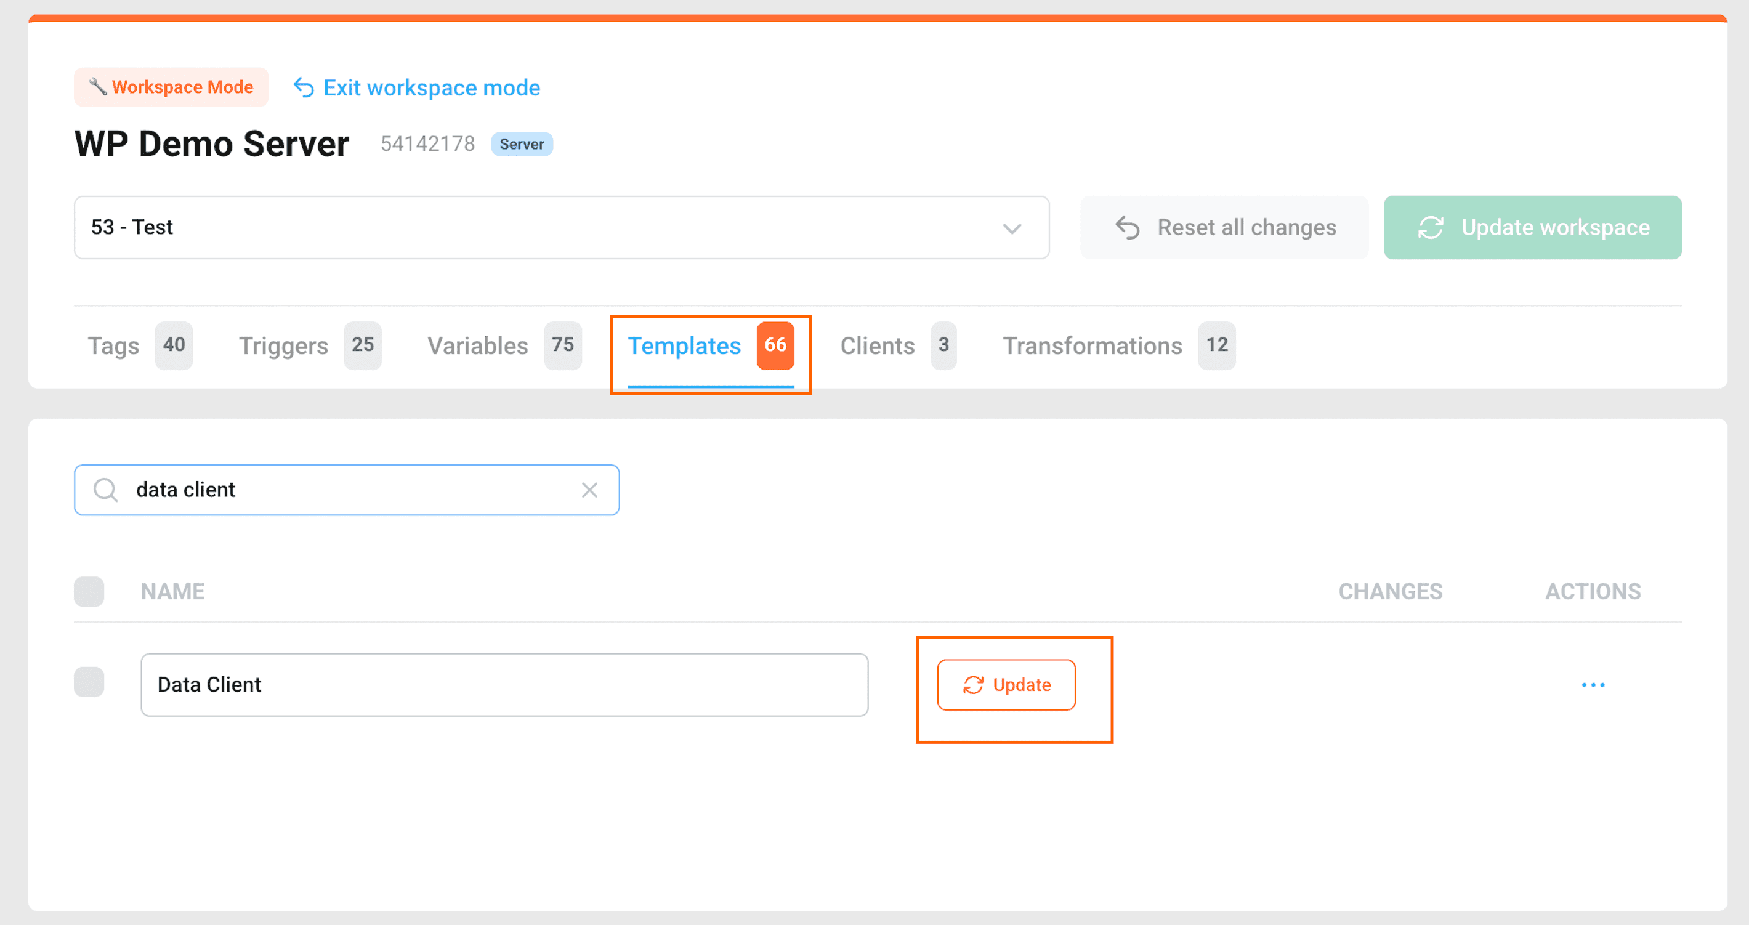
Task: Click Exit workspace mode link
Action: click(x=431, y=87)
